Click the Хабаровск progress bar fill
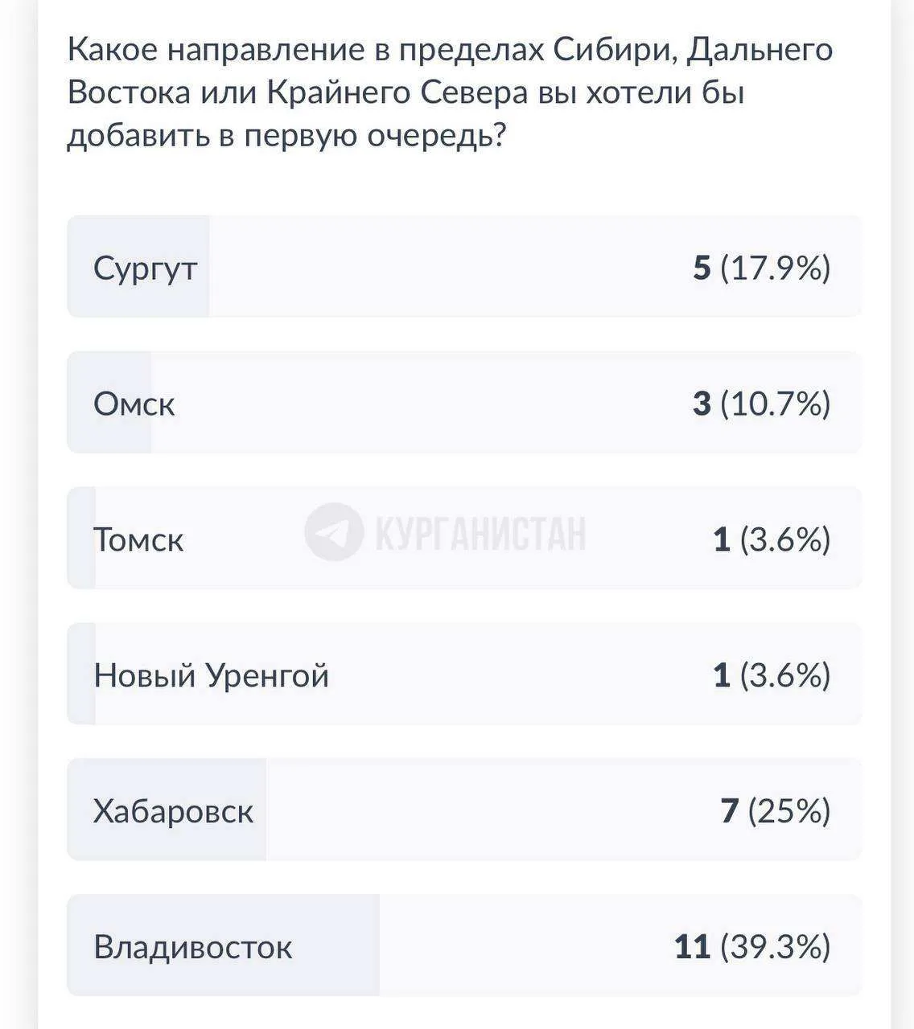This screenshot has width=914, height=1029. click(x=167, y=810)
